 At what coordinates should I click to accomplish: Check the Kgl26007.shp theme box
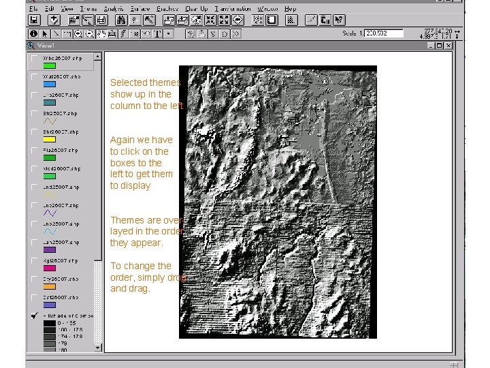point(33,261)
